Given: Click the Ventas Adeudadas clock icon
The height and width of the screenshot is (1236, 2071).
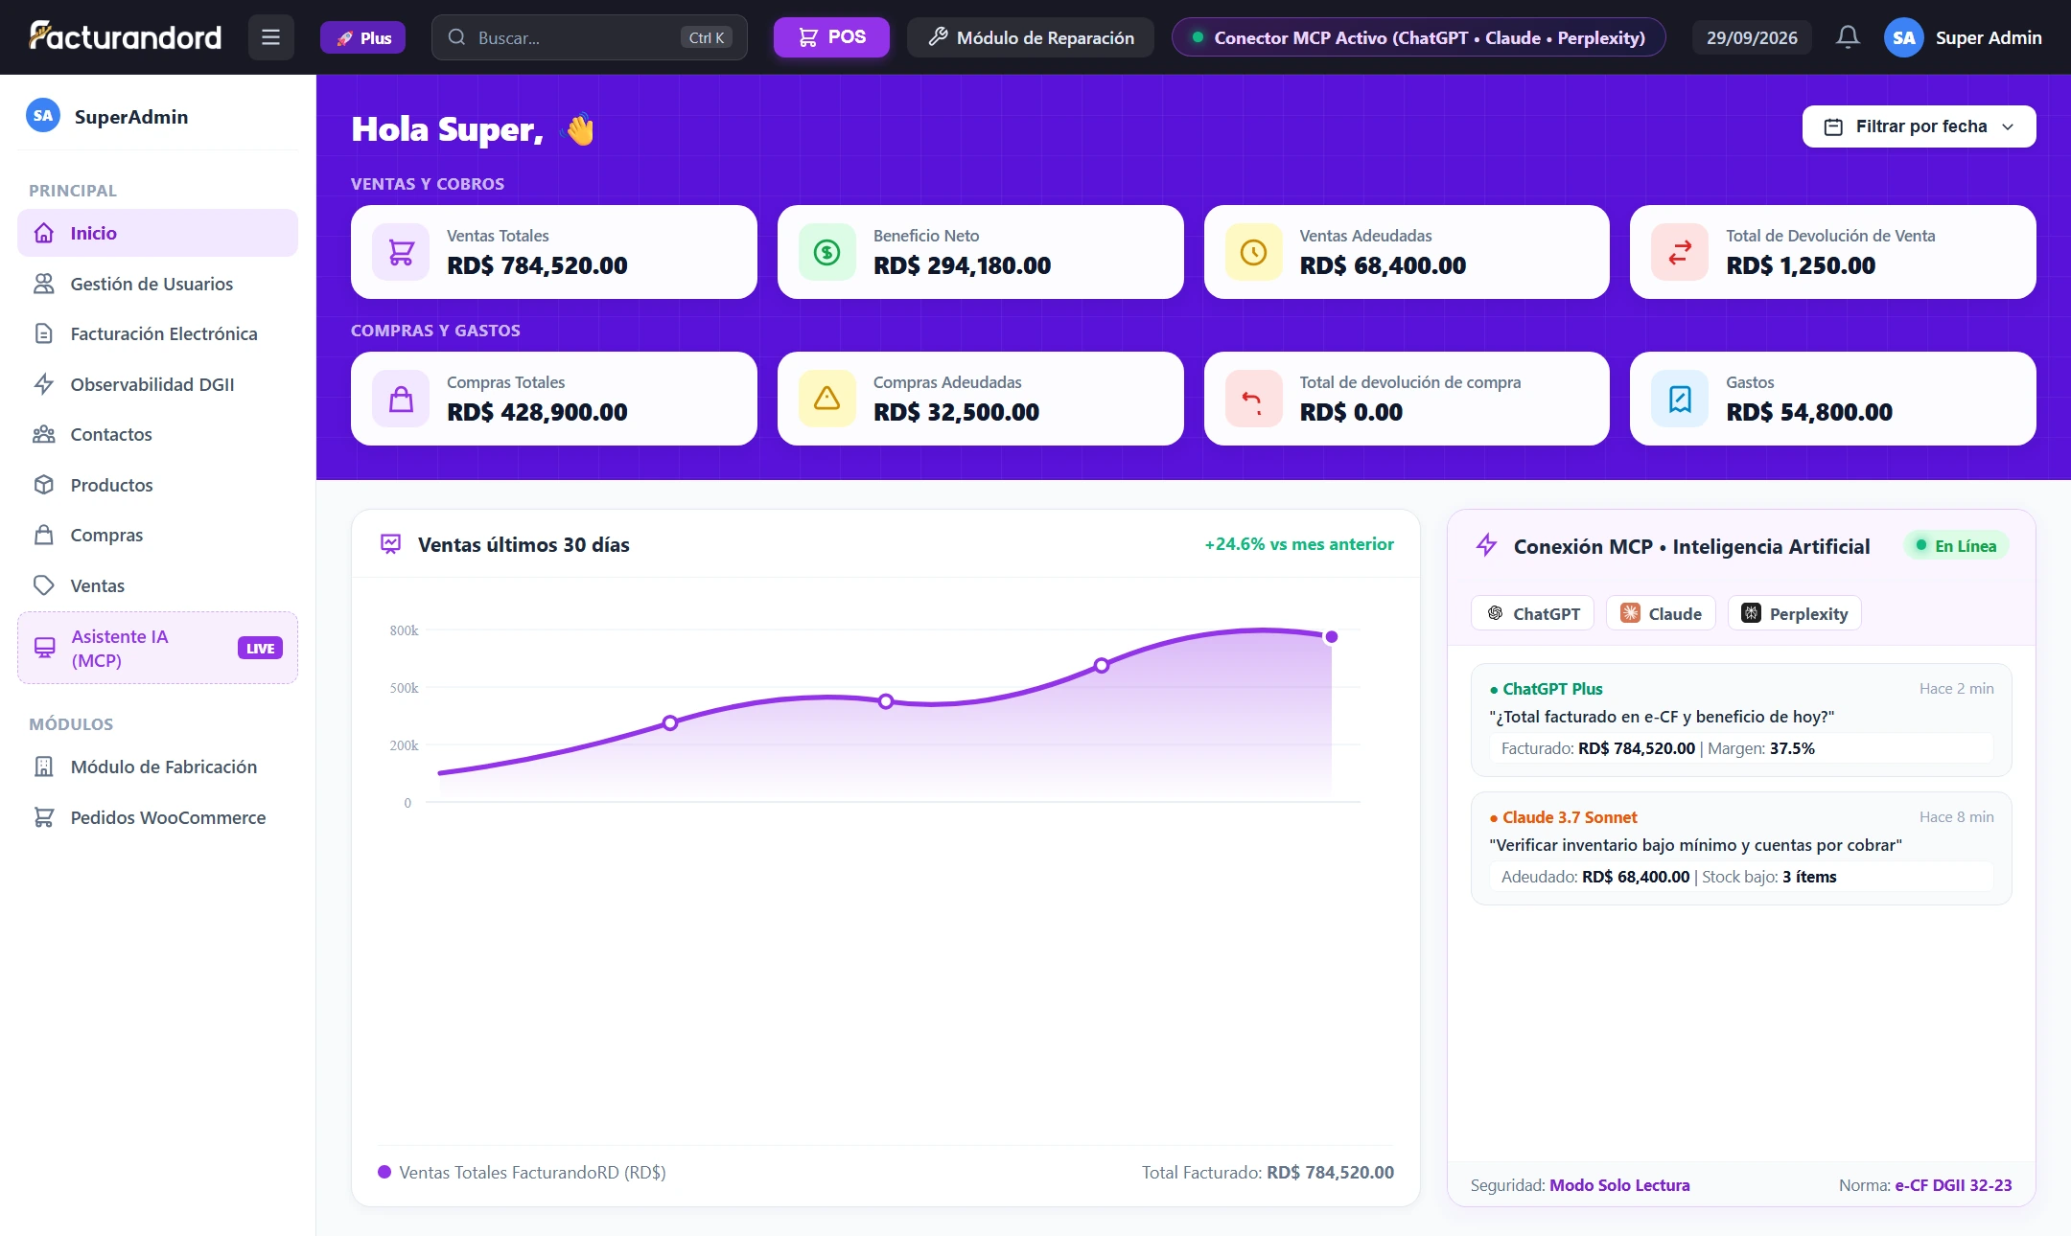Looking at the screenshot, I should click(1253, 252).
